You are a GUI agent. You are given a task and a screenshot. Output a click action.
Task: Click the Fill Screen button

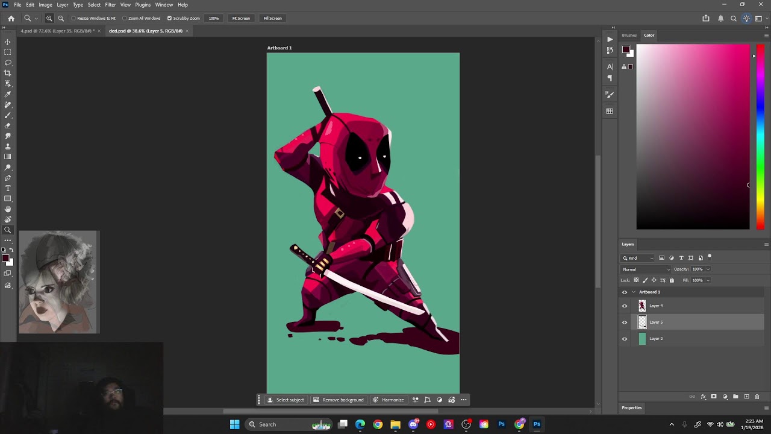(x=272, y=18)
